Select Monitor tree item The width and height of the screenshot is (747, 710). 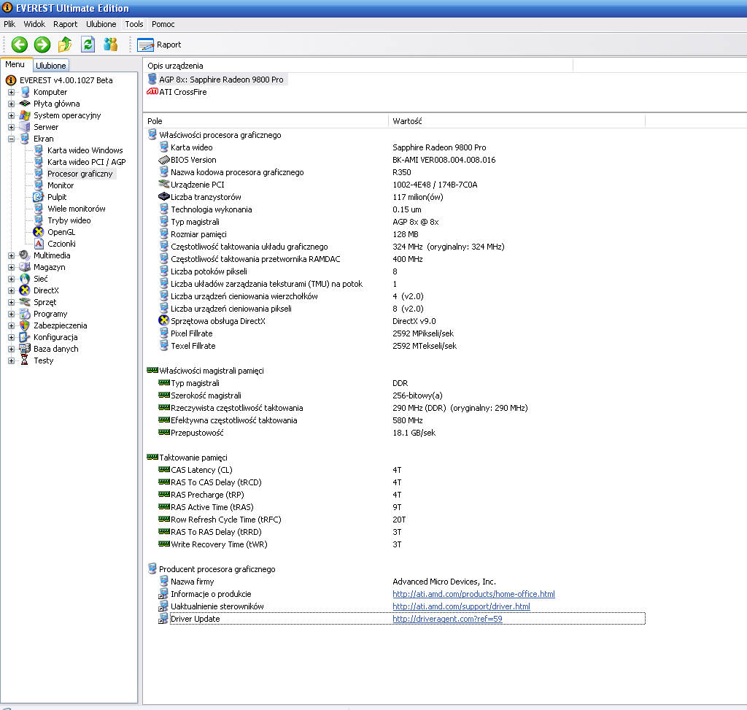pyautogui.click(x=61, y=185)
